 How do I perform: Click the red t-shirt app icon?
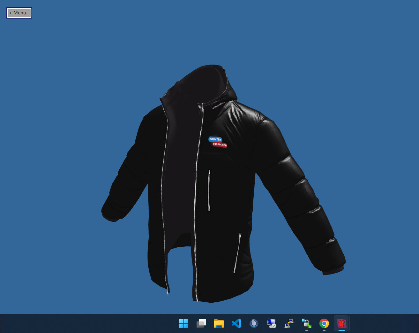(x=342, y=323)
